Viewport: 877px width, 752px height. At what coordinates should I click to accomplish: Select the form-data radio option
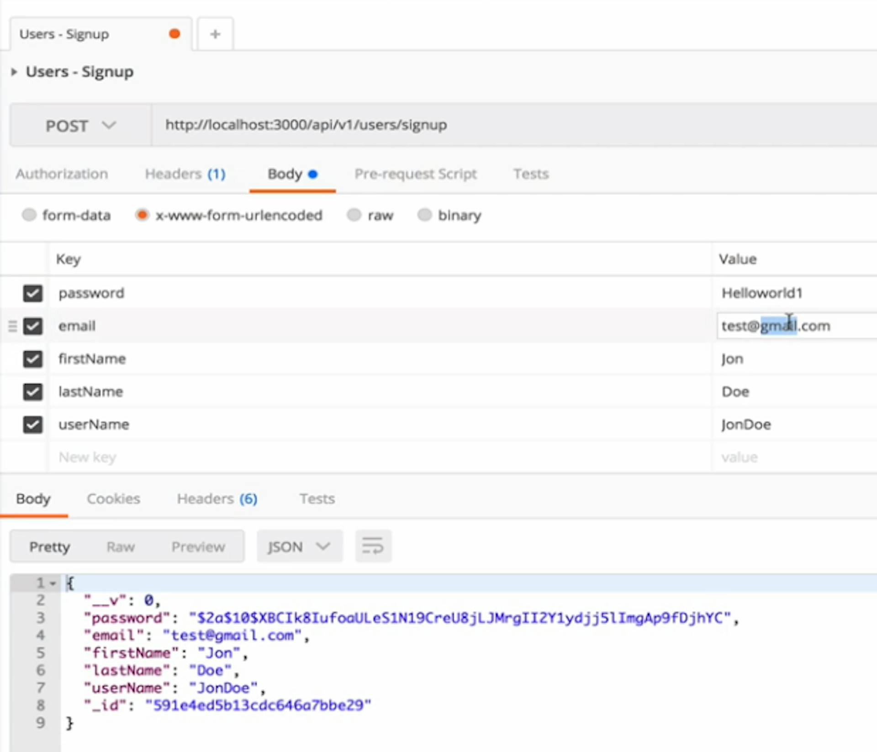point(29,215)
